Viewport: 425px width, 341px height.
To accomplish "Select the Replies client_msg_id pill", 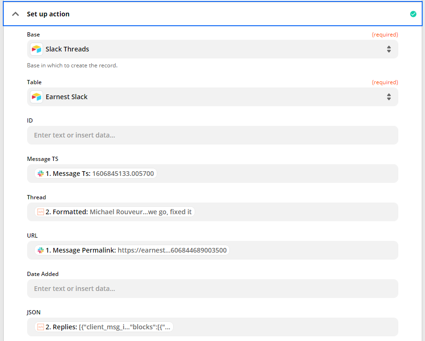I will click(104, 327).
